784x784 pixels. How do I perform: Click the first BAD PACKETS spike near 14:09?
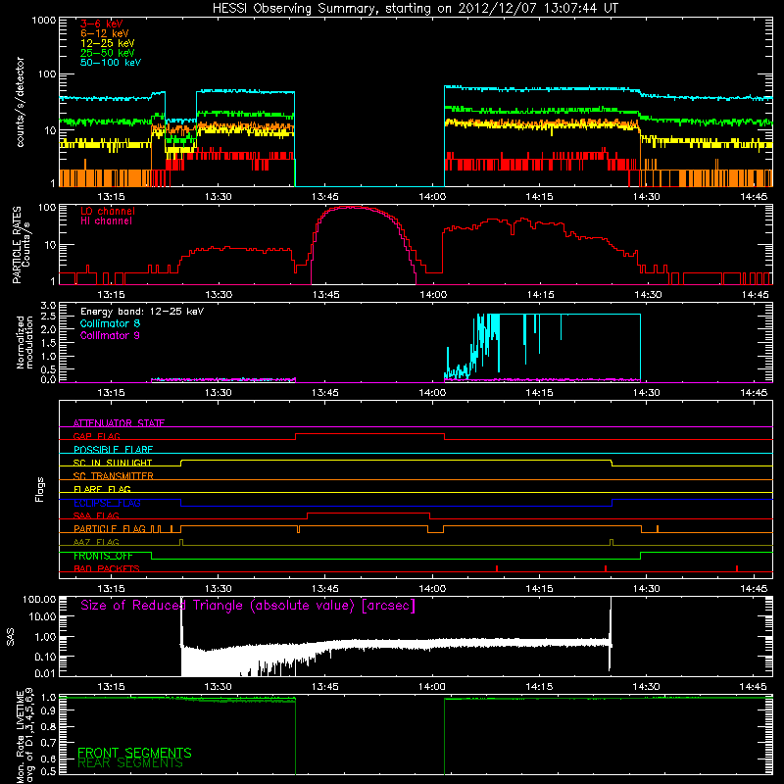[x=497, y=568]
